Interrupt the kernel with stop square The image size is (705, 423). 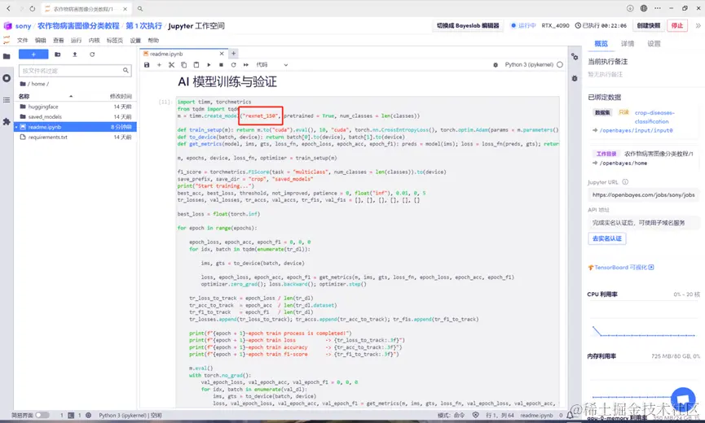tap(221, 64)
